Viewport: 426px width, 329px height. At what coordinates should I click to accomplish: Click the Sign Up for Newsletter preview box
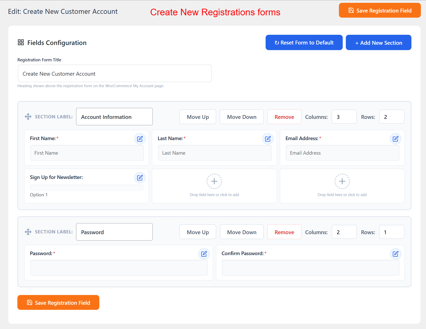[x=87, y=187]
